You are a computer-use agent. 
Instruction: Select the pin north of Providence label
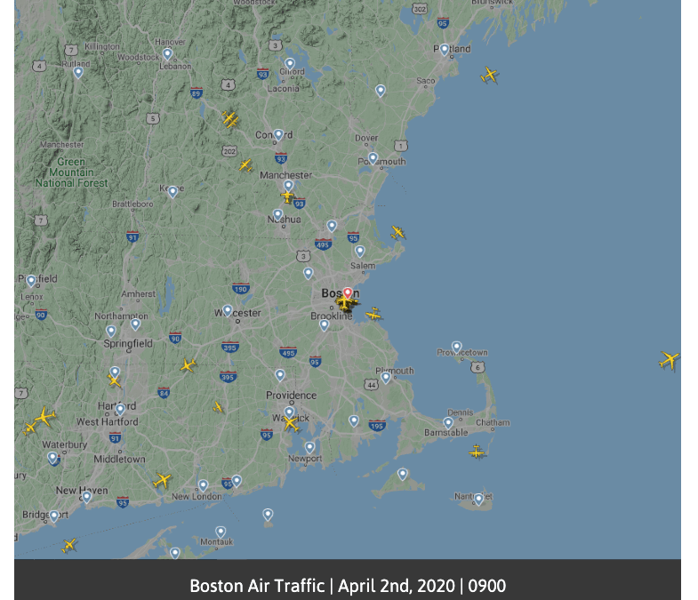click(280, 375)
